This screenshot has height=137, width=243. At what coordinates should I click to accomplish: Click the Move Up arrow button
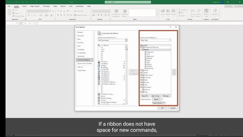(174, 70)
